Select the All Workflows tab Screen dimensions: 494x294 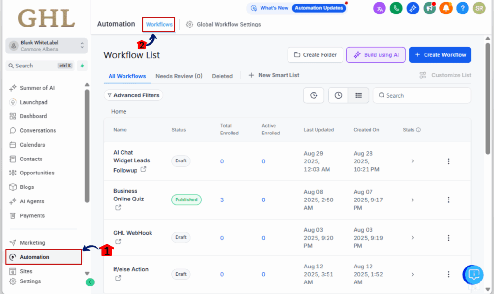(127, 76)
